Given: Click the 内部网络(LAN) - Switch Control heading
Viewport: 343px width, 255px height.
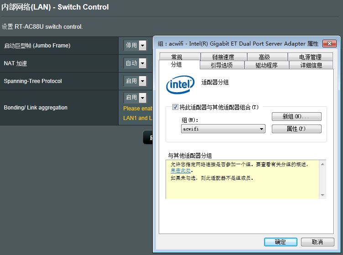Looking at the screenshot, I should [x=55, y=7].
